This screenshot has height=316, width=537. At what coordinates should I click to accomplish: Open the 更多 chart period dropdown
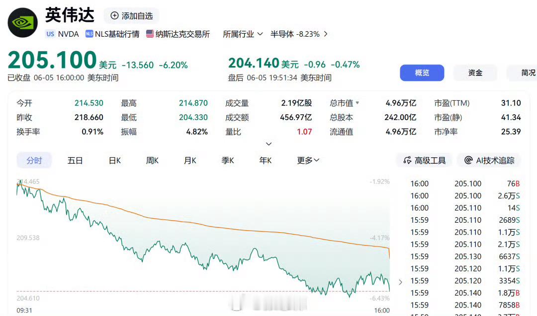pyautogui.click(x=308, y=160)
